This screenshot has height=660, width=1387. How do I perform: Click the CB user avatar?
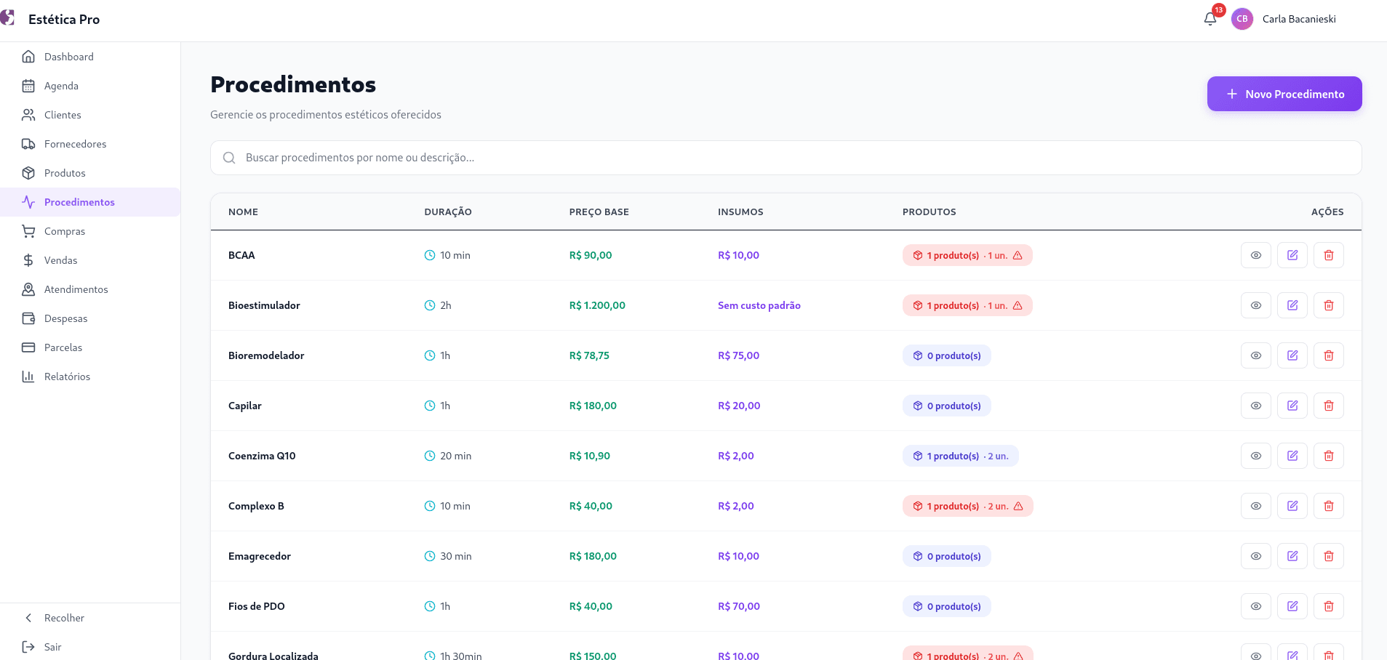(1242, 19)
